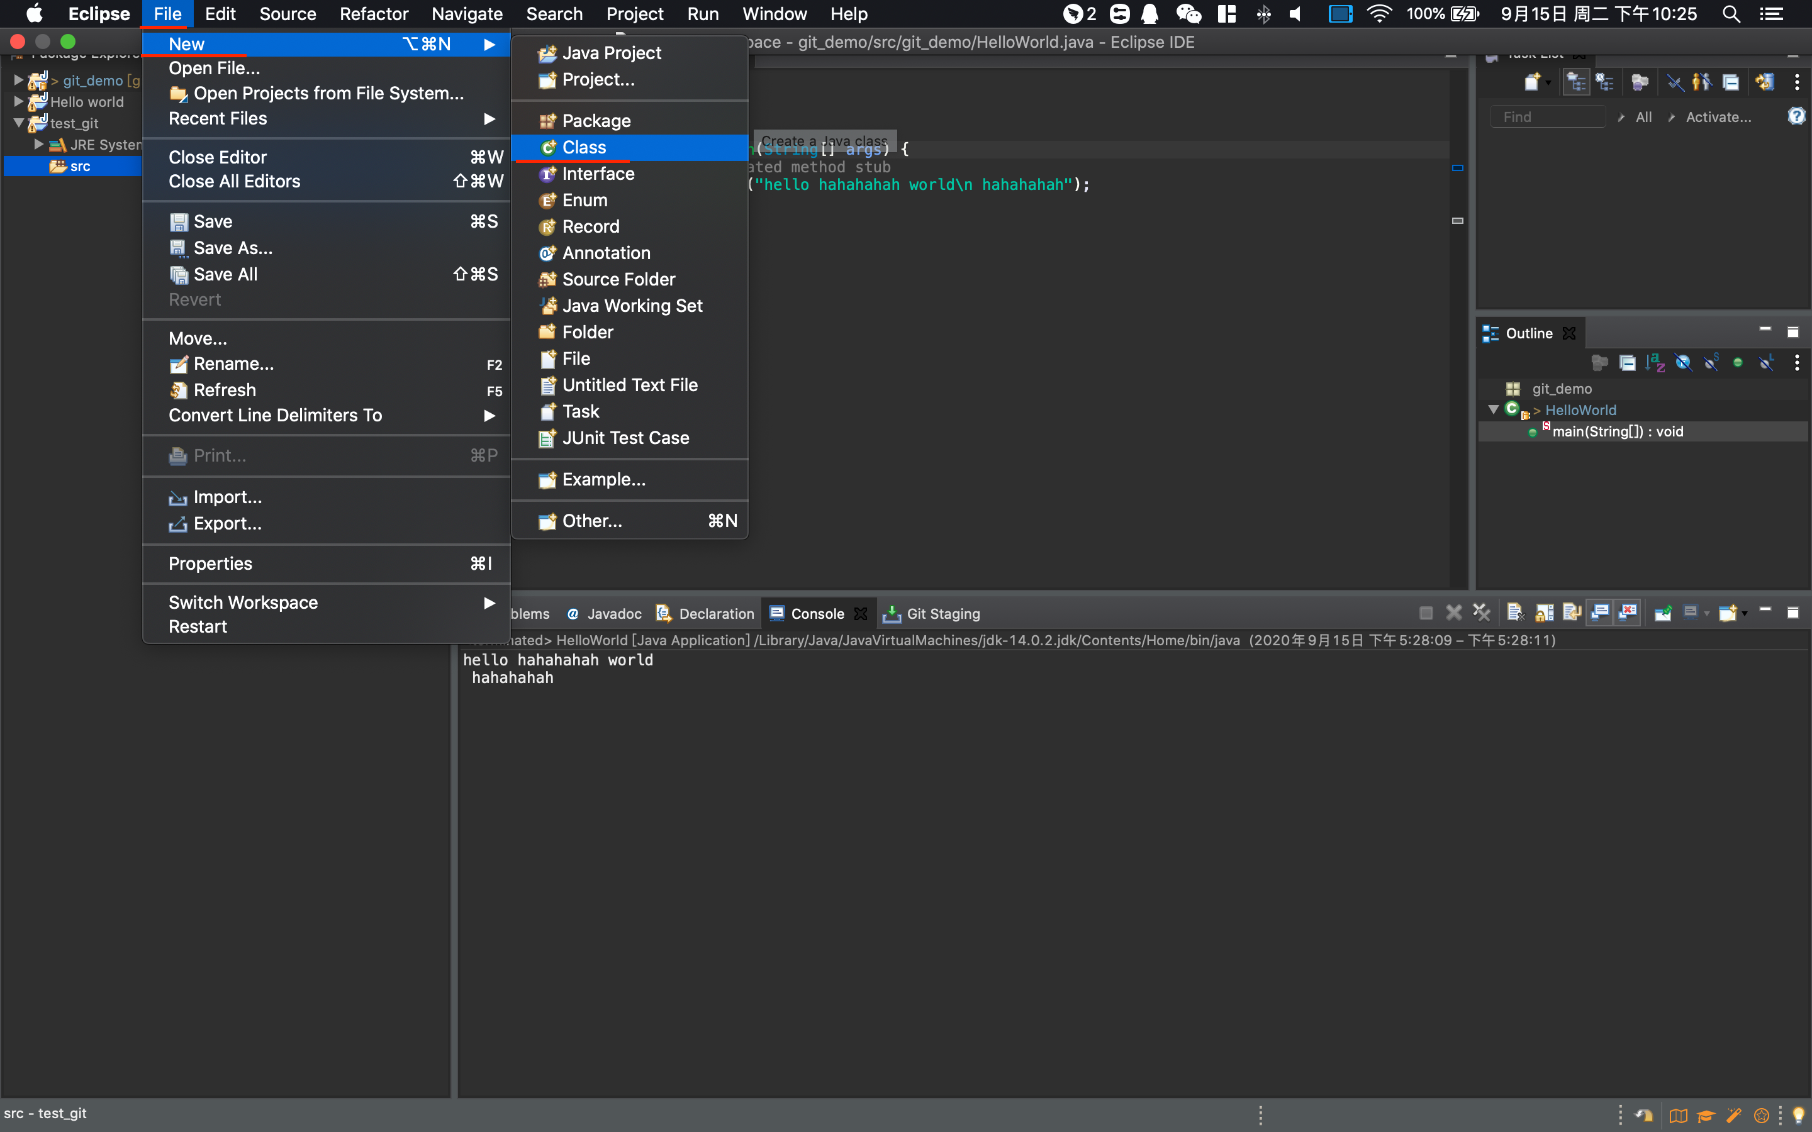Click Restart in the File menu

tap(327, 626)
